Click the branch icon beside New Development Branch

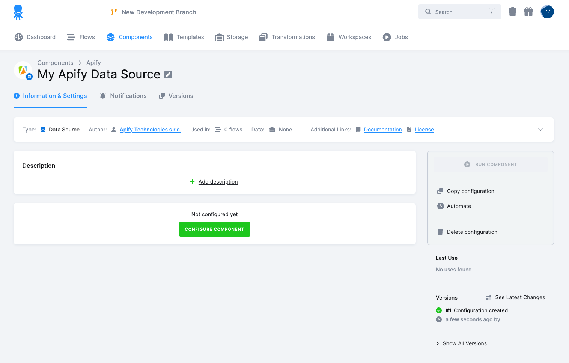click(x=113, y=12)
